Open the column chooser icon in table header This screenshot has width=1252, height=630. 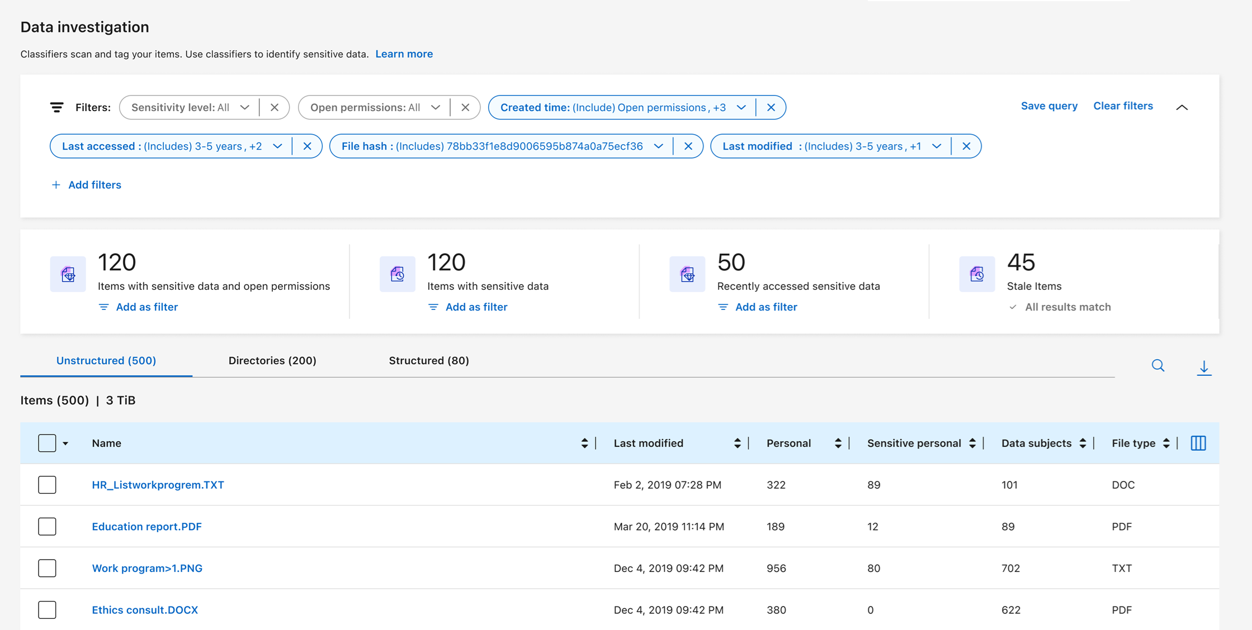coord(1198,443)
